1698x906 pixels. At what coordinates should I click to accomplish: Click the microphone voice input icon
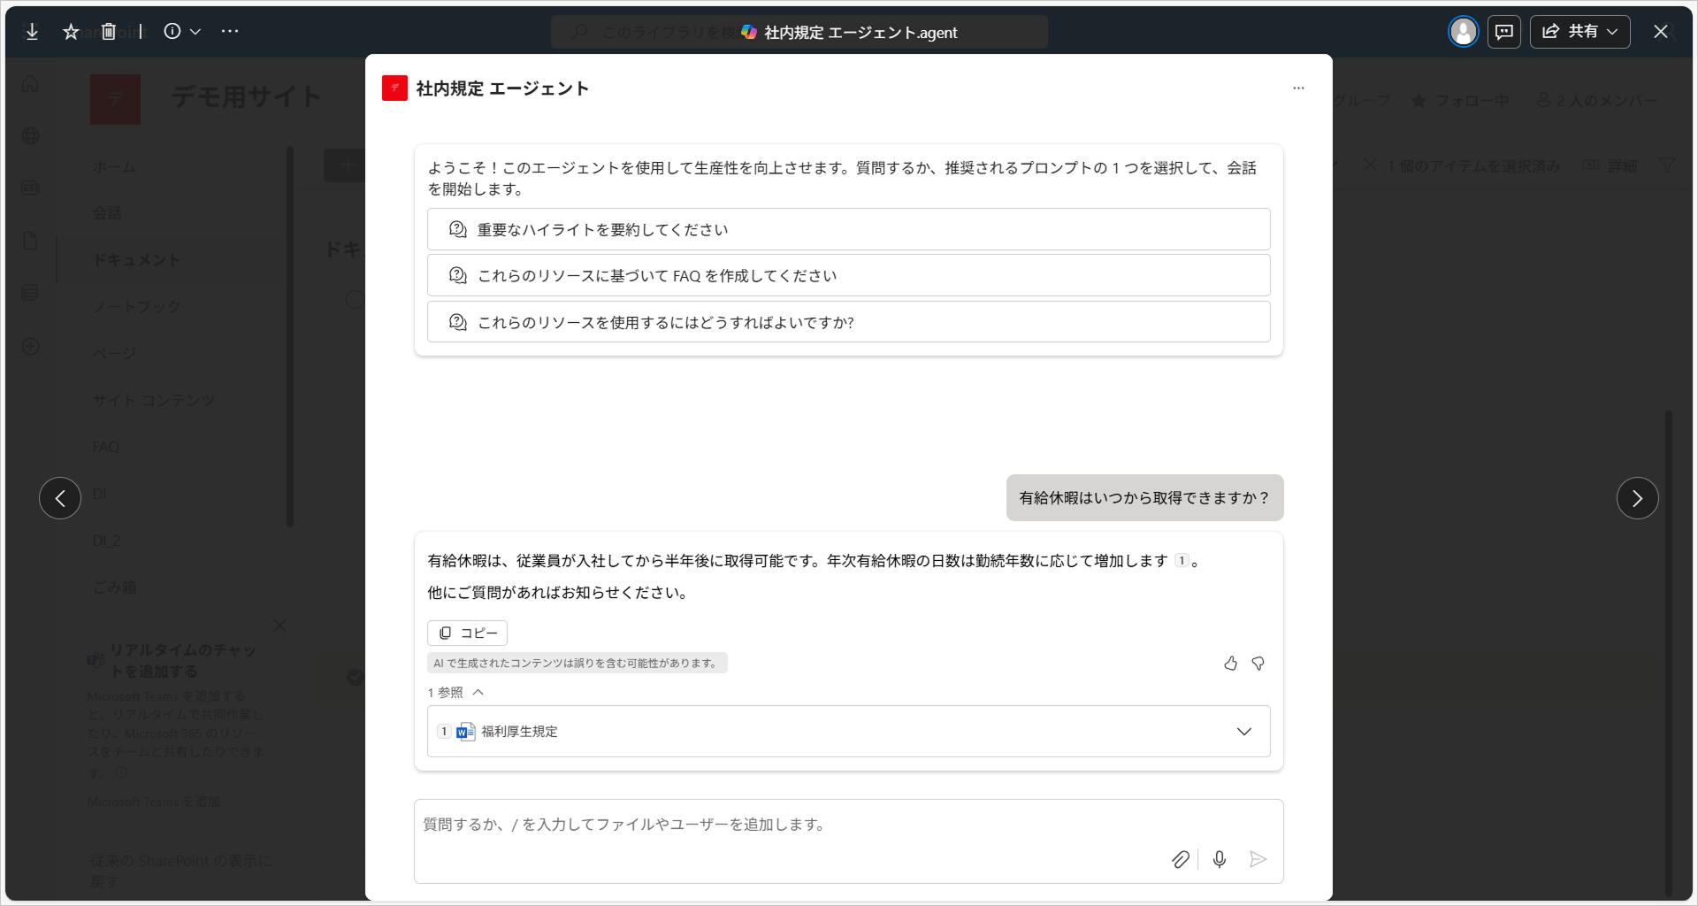1220,859
